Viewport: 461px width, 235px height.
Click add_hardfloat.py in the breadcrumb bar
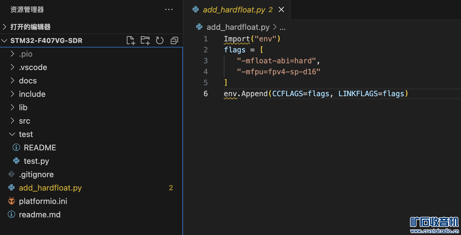(x=238, y=27)
